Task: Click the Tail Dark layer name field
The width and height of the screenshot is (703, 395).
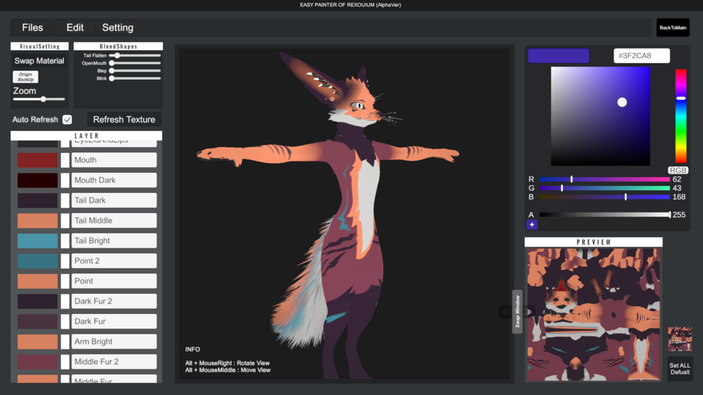Action: tap(114, 200)
